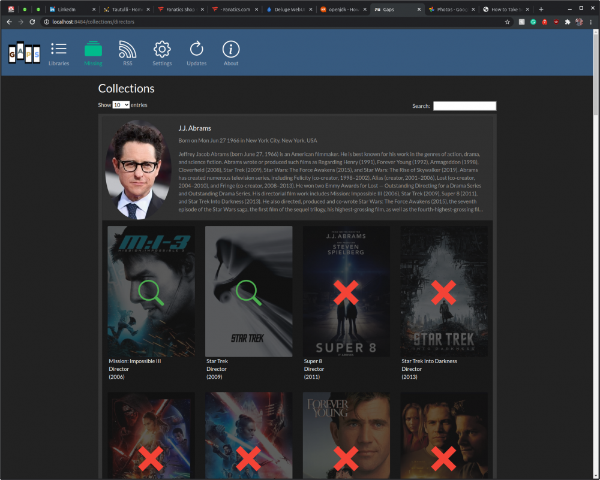600x480 pixels.
Task: Click the magnifier on Star Trek poster
Action: coord(248,292)
